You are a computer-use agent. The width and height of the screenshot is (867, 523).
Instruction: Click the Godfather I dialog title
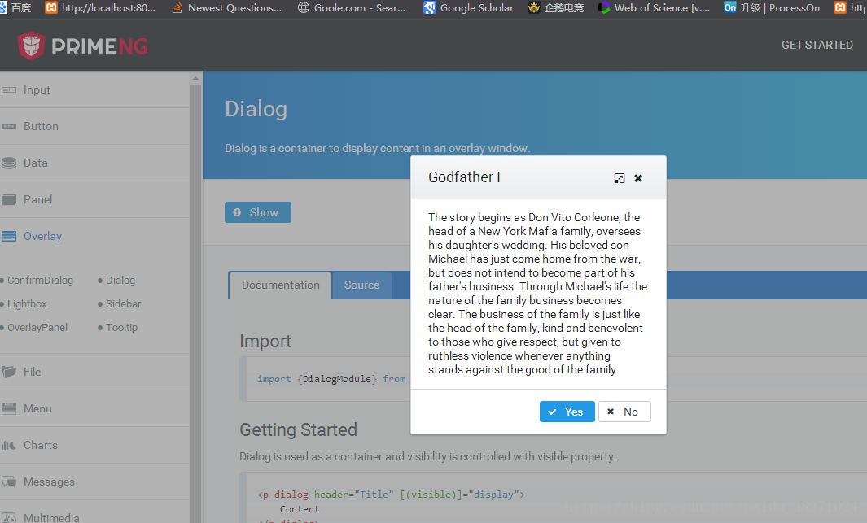point(464,177)
